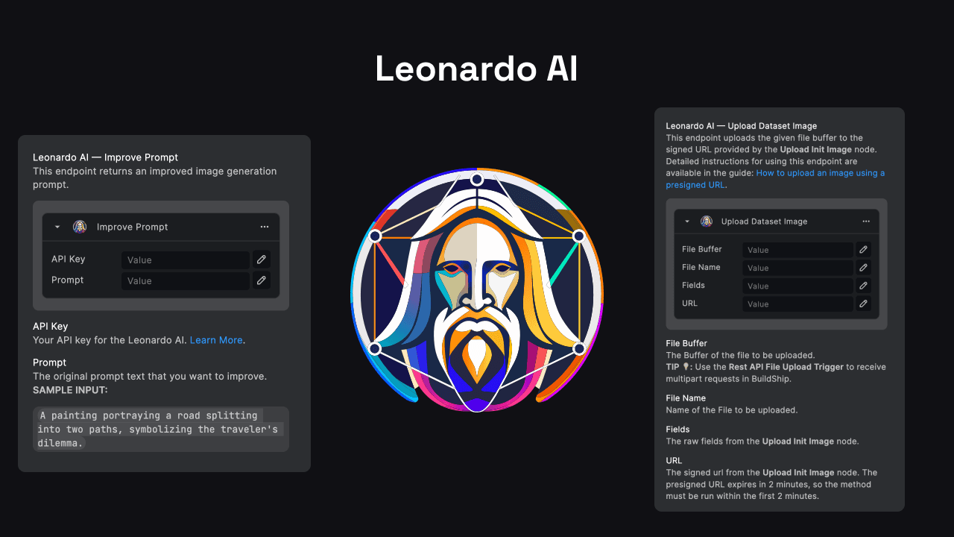Click the edit pencil next to URL
954x537 pixels.
(863, 304)
